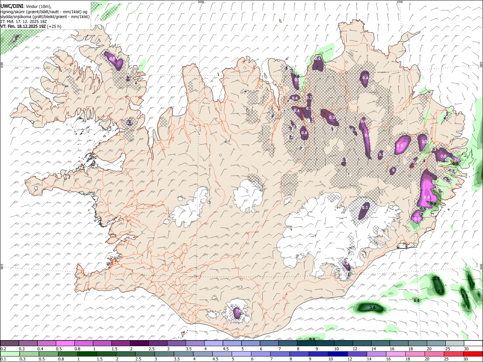Click the 'IT: Mið. 17. 12. 2025 18Z' line

click(x=24, y=21)
